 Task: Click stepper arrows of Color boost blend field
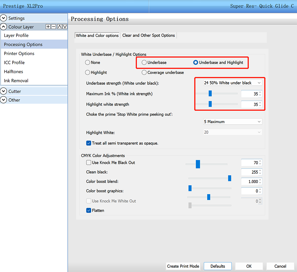pos(260,182)
